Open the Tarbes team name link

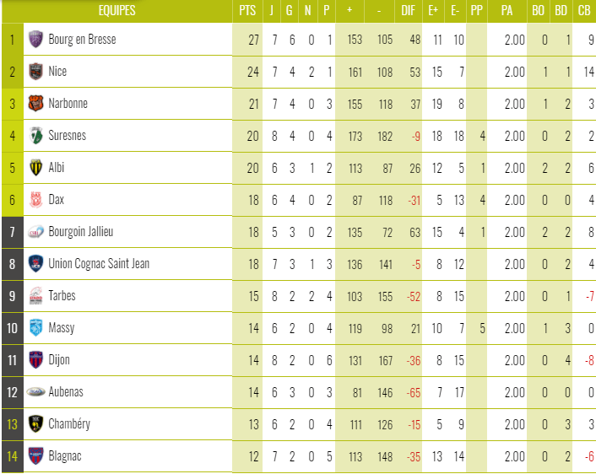62,296
